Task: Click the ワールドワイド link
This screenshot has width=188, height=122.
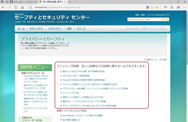Action: [132, 29]
